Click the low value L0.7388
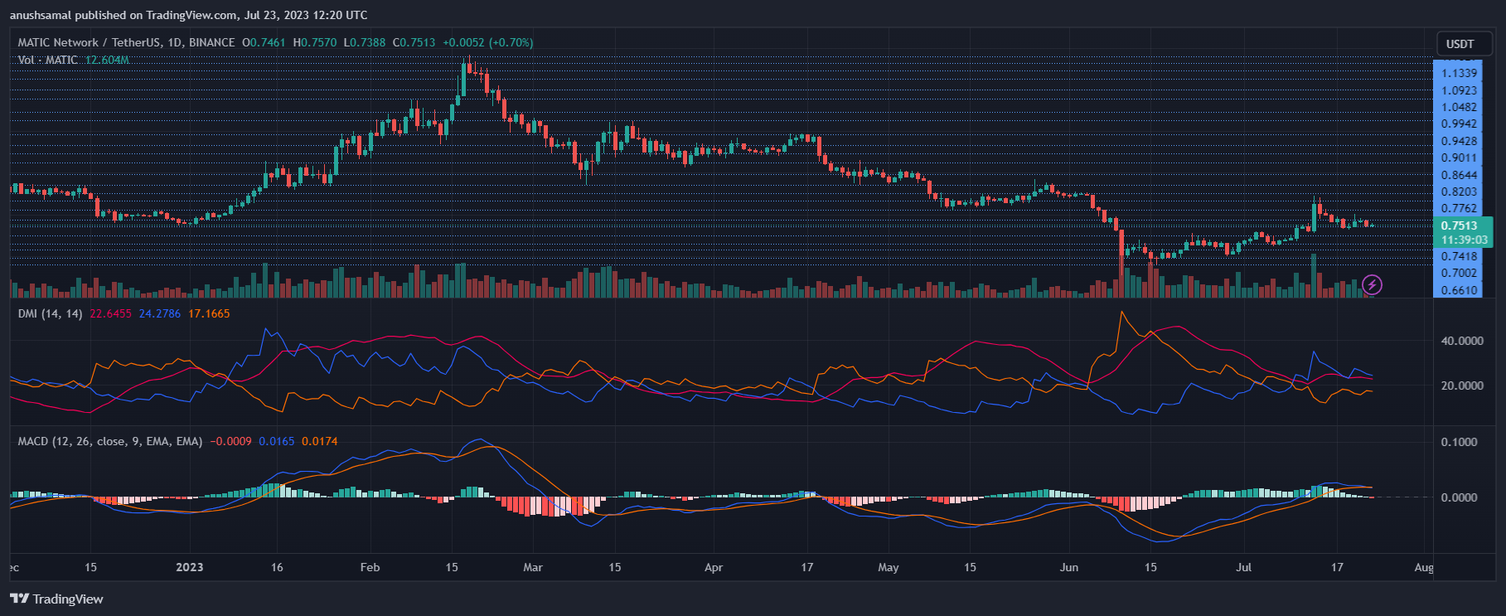 click(365, 42)
